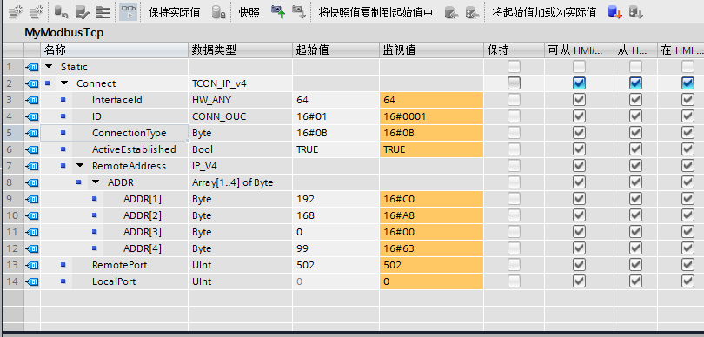Click the database icon beside 保持实际值

pyautogui.click(x=219, y=12)
